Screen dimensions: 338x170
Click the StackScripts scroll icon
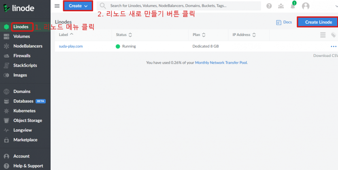pos(6,65)
